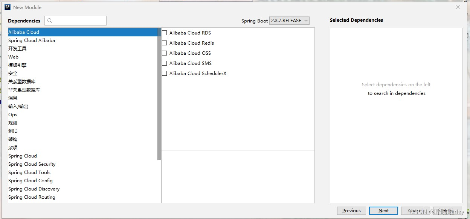Viewport: 470px width, 219px height.
Task: Enable the Alibaba Cloud RDS checkbox
Action: click(164, 33)
